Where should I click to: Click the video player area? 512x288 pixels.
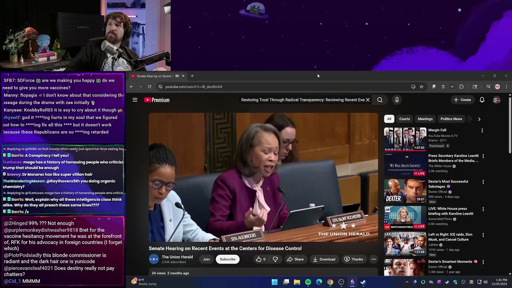[263, 177]
